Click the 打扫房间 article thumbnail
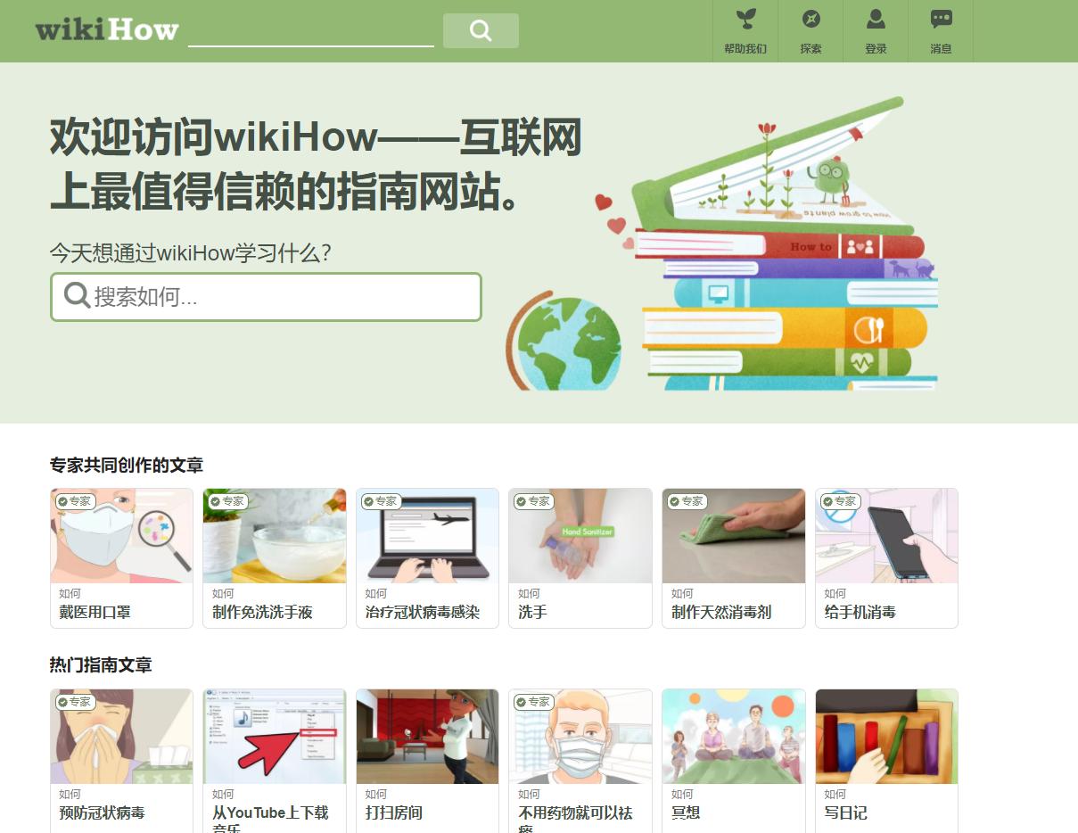The height and width of the screenshot is (833, 1078). 426,736
